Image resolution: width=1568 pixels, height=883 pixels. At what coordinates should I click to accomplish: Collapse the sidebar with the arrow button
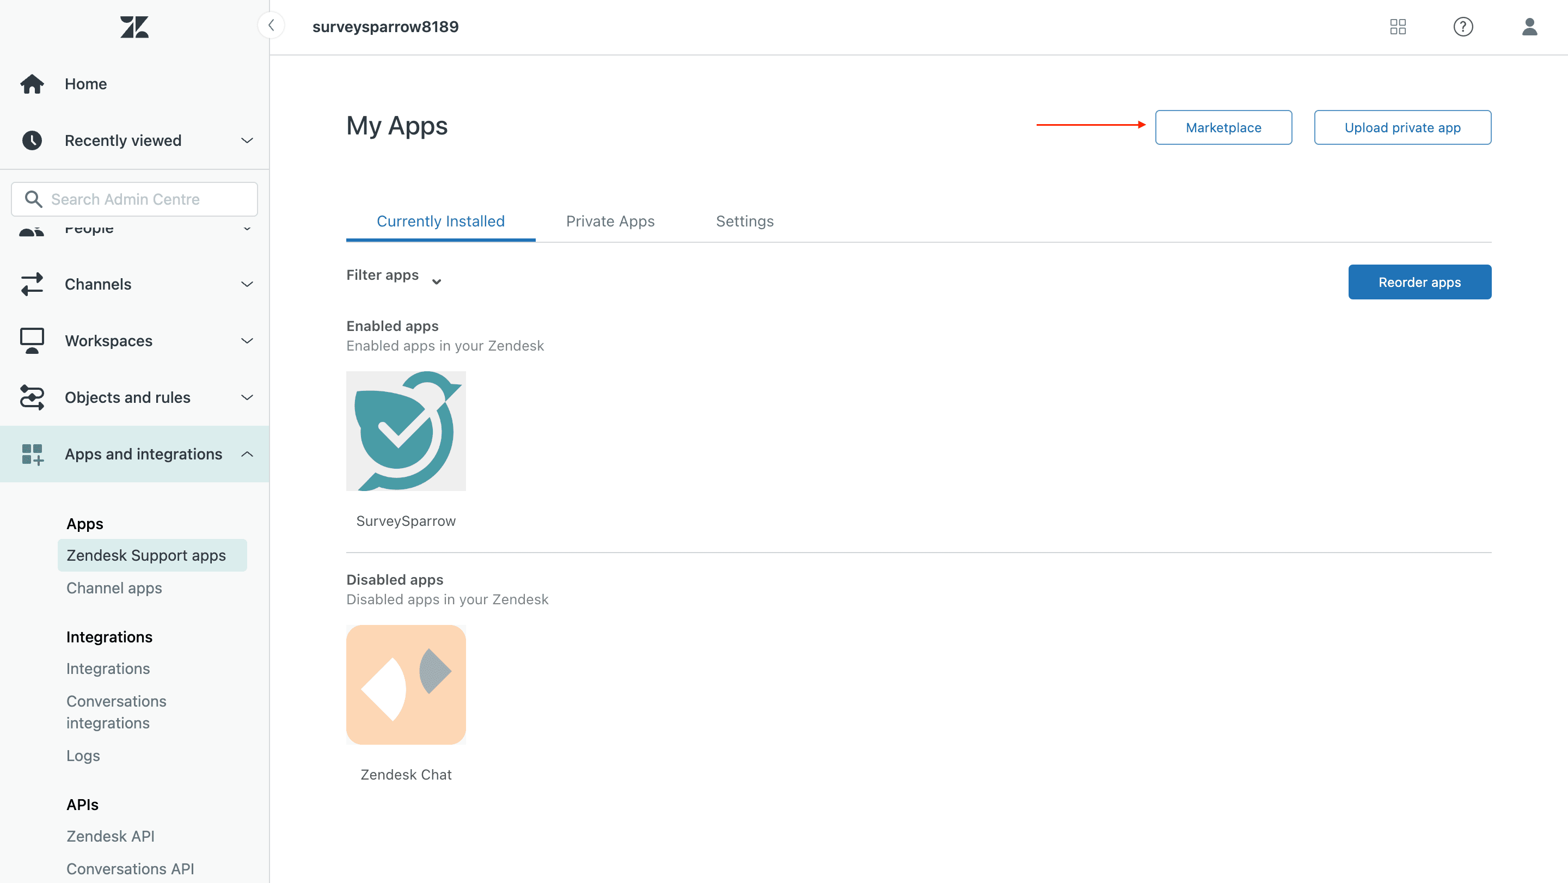272,26
